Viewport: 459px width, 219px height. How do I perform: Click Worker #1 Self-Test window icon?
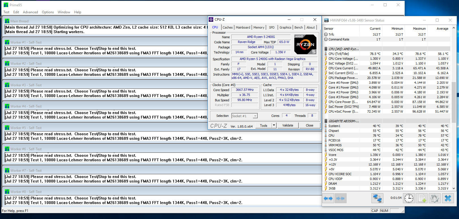(x=7, y=42)
